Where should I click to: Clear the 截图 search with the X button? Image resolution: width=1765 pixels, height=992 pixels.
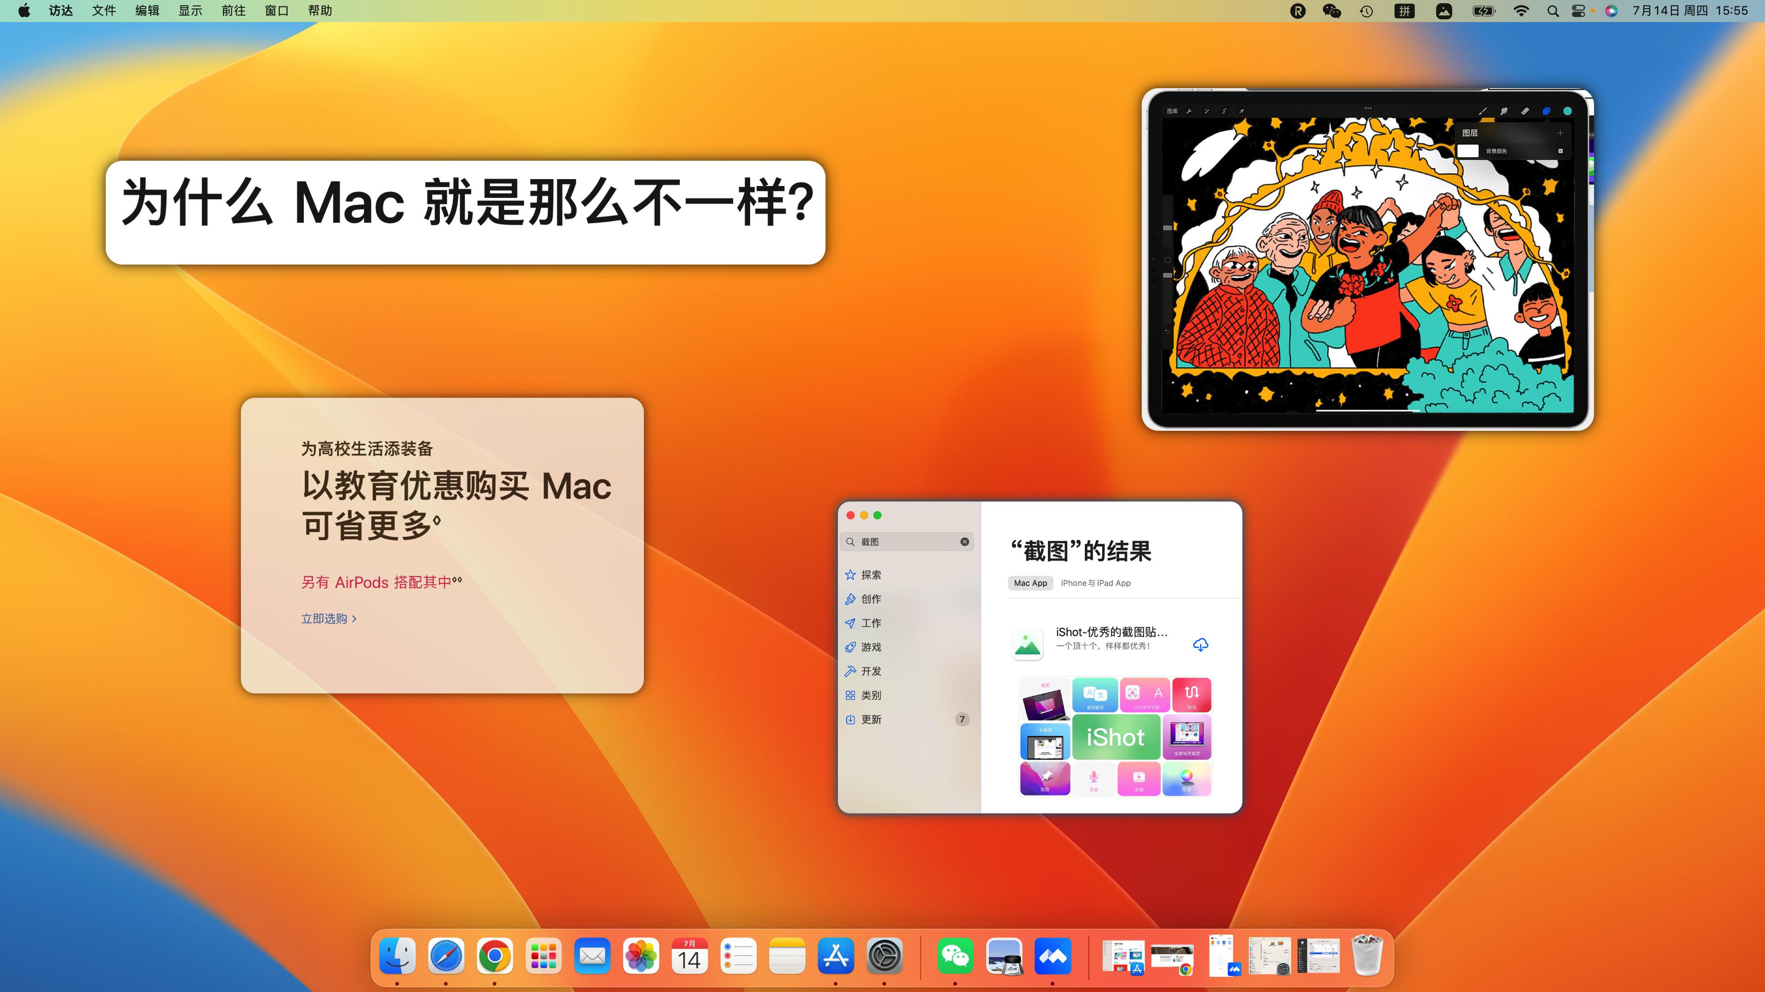coord(964,541)
